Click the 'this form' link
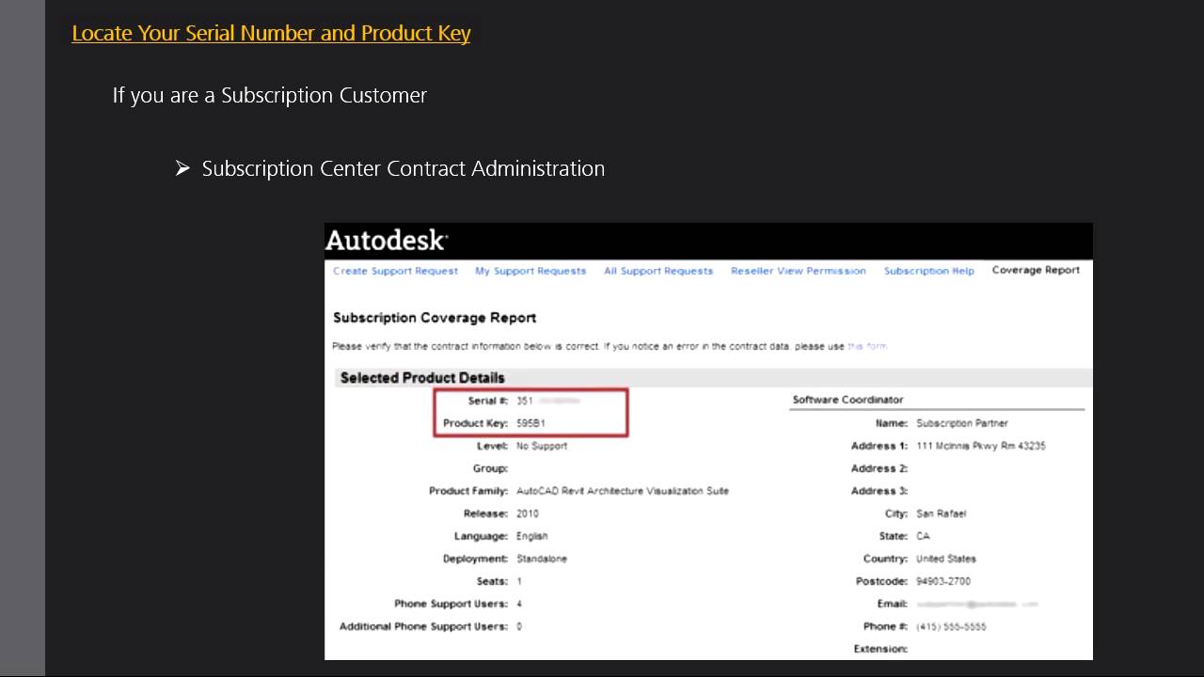The height and width of the screenshot is (677, 1204). pyautogui.click(x=867, y=347)
